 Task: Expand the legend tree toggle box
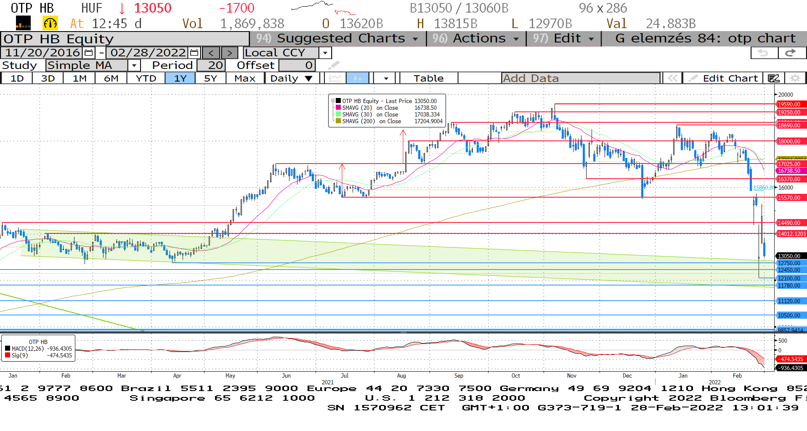(333, 101)
